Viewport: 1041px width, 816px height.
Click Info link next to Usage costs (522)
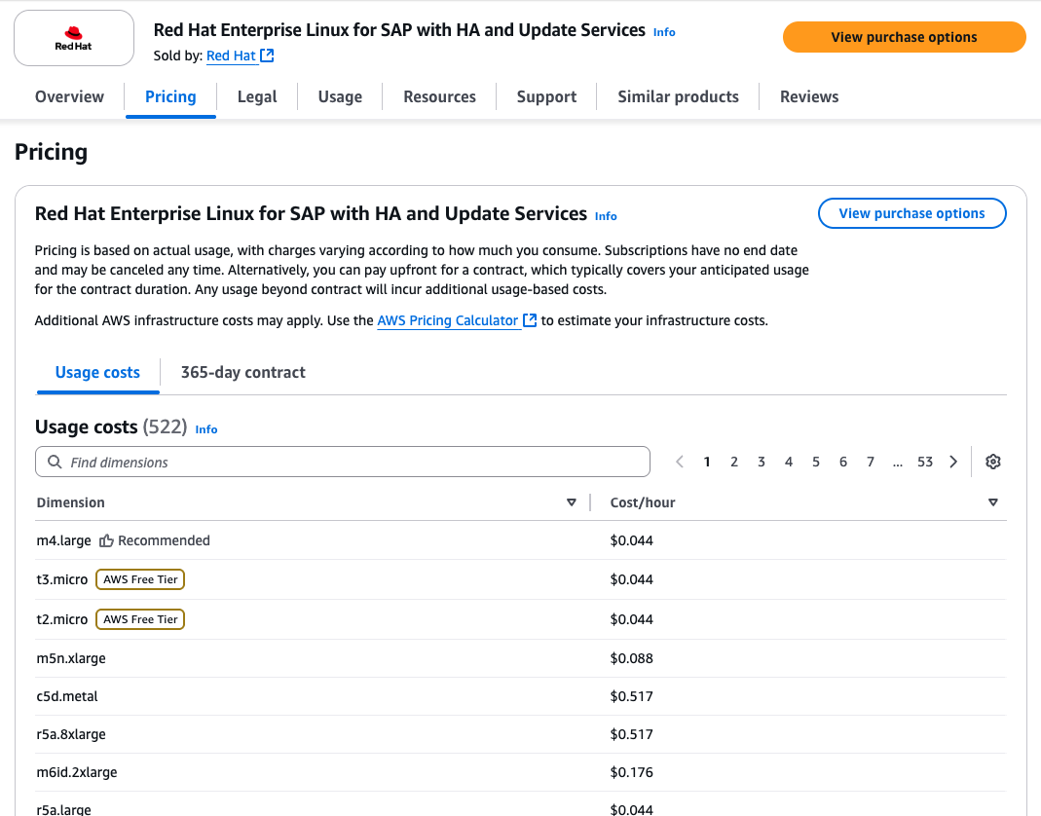click(205, 428)
